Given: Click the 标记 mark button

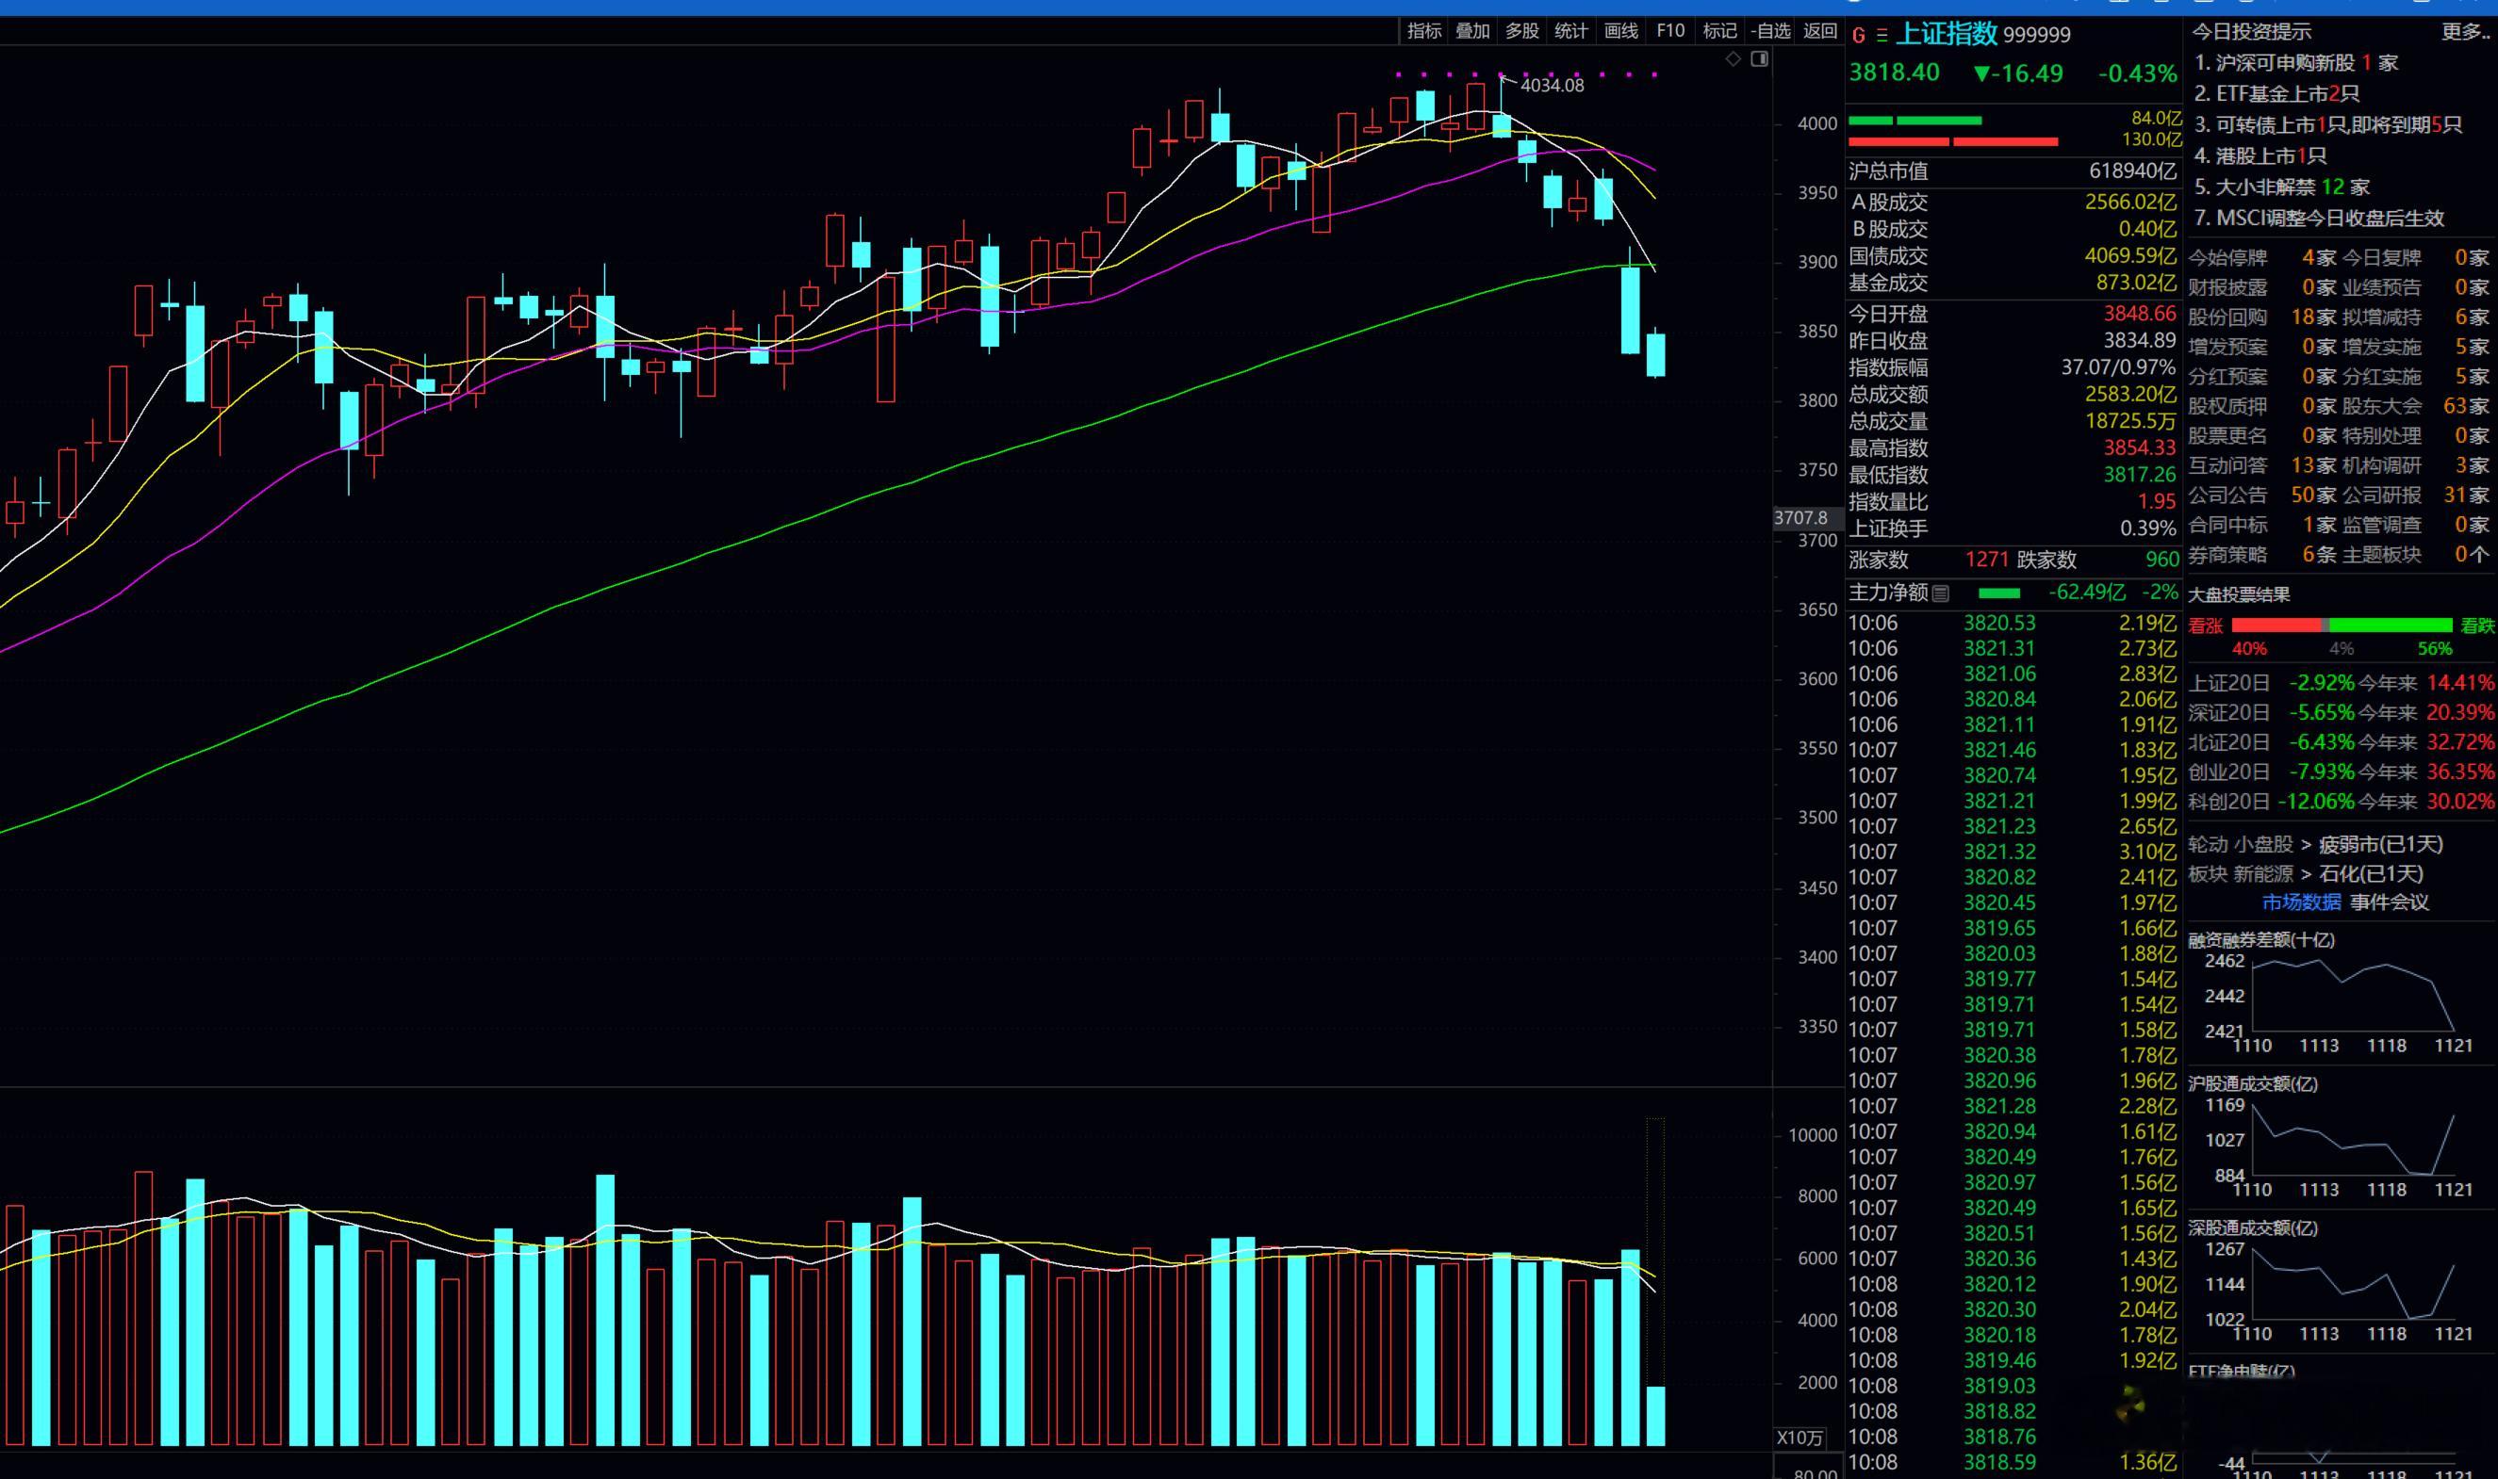Looking at the screenshot, I should (1719, 31).
